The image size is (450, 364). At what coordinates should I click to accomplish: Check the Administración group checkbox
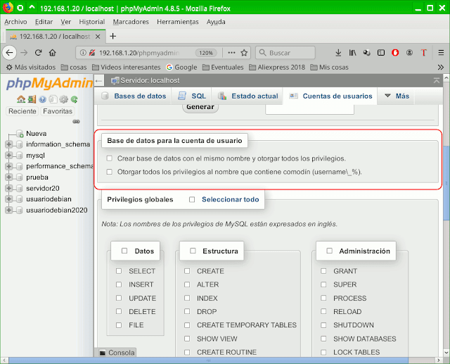[x=330, y=251]
